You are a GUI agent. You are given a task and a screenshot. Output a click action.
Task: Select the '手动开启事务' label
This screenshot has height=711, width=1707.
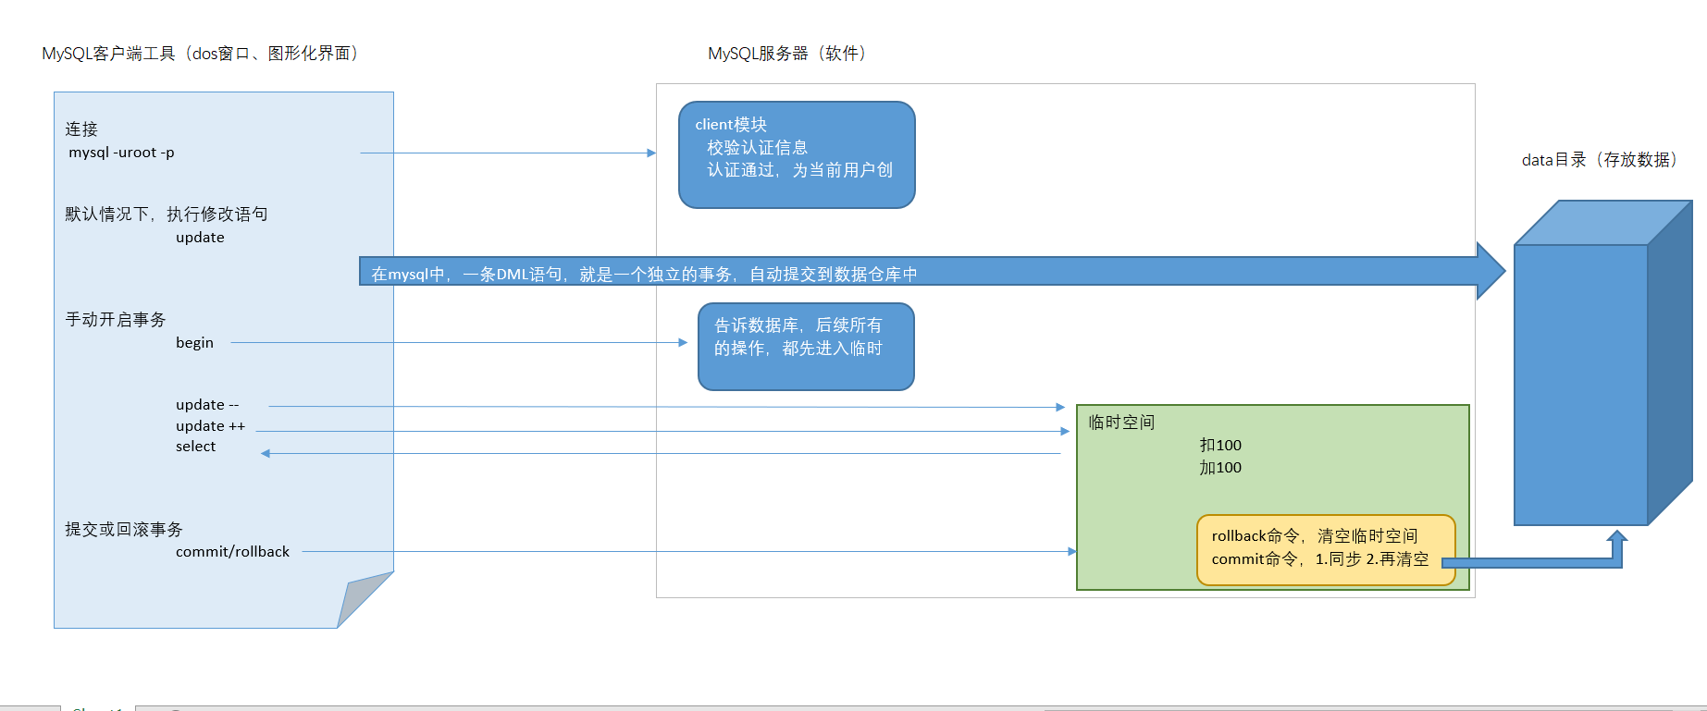(116, 320)
